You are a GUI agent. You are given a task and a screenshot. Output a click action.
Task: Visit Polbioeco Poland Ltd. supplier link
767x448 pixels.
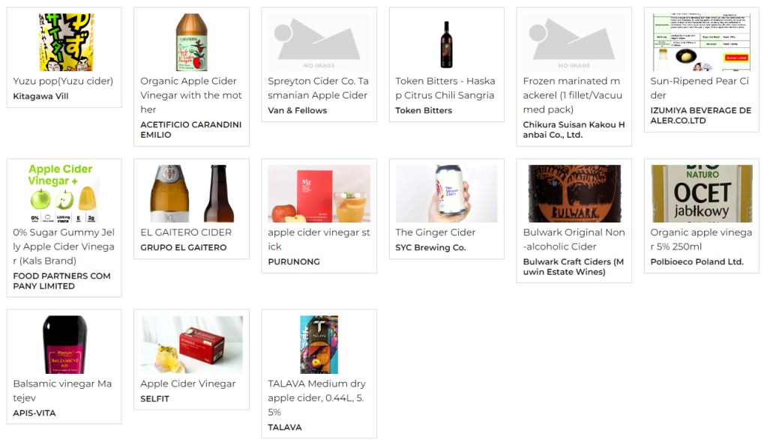point(697,262)
